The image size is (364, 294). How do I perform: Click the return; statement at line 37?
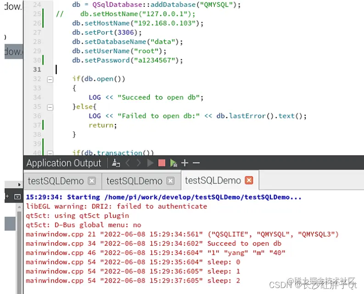coord(103,125)
